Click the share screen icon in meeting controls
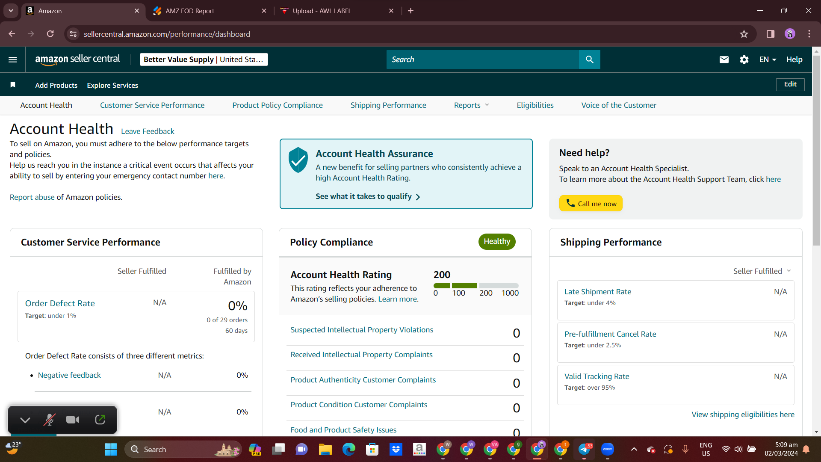 (100, 420)
